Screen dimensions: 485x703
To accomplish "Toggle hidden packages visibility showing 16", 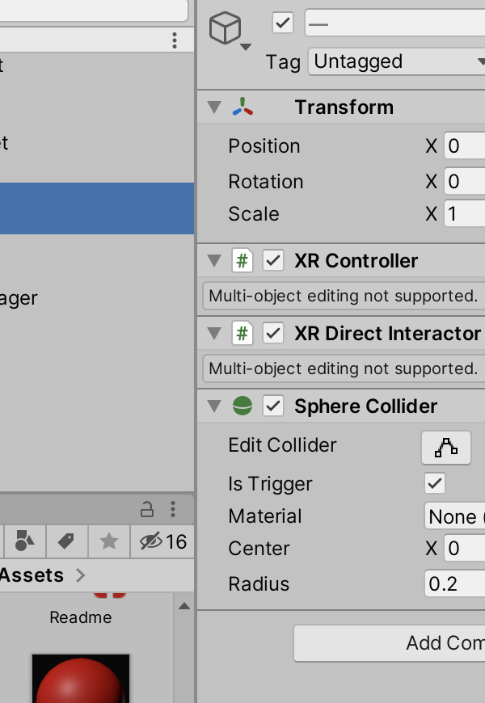I will tap(162, 541).
